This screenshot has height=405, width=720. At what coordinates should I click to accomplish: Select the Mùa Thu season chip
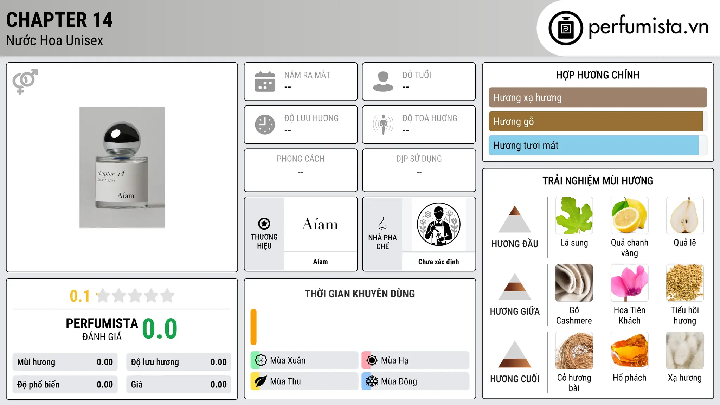coord(304,381)
